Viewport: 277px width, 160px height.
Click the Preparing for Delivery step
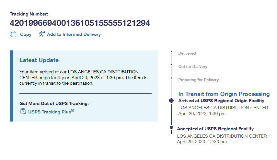(x=198, y=80)
